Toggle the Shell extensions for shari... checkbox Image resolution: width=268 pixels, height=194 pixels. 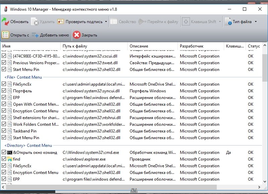pyautogui.click(x=4, y=117)
